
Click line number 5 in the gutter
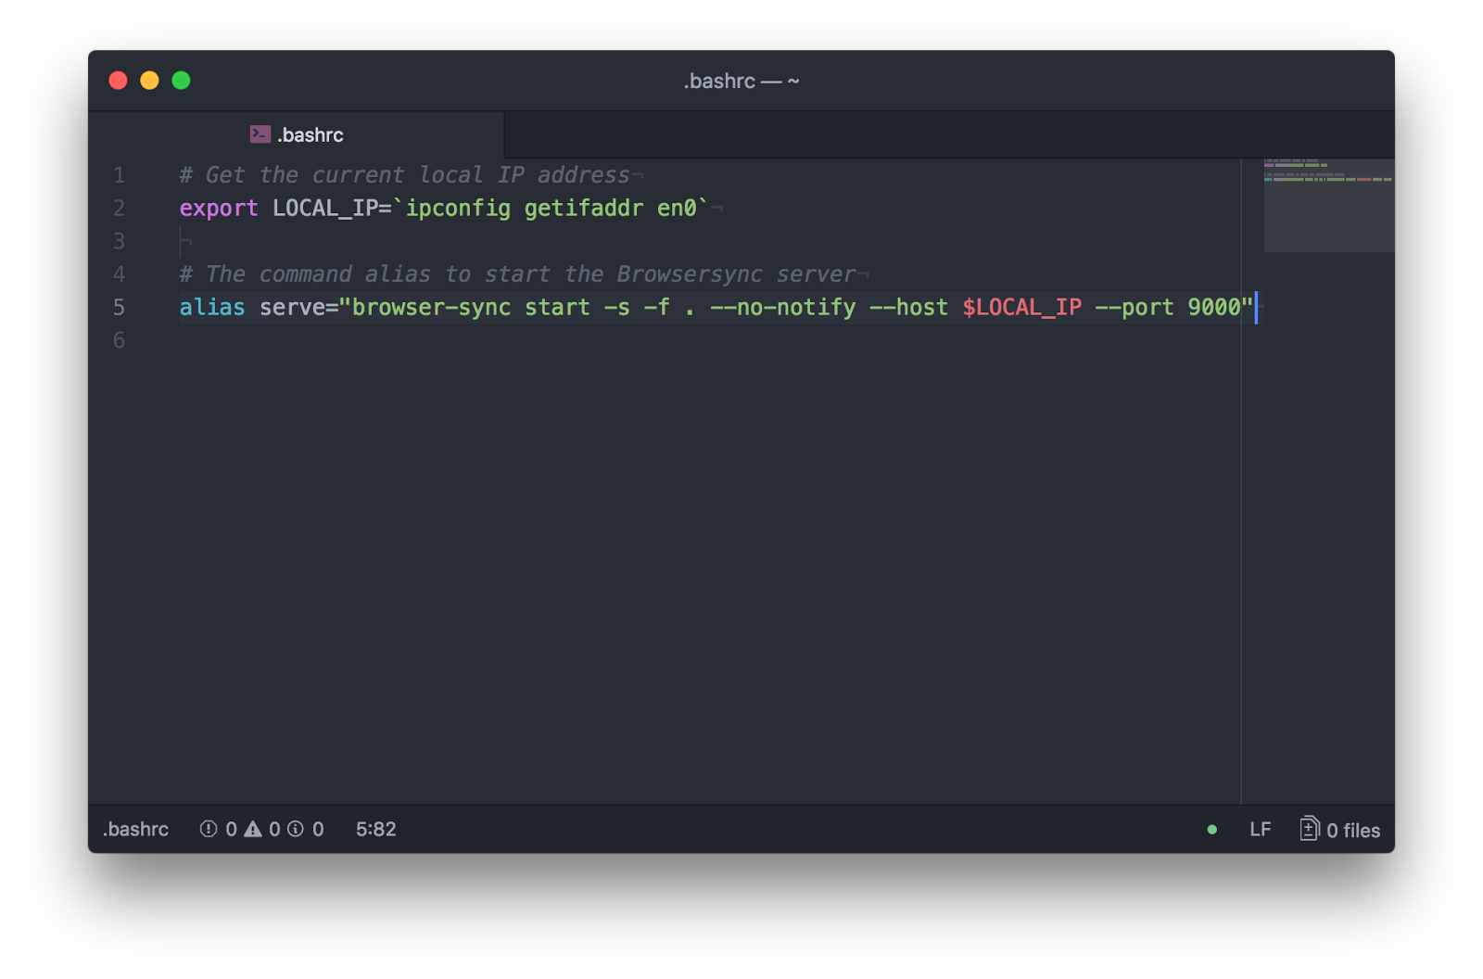[119, 307]
